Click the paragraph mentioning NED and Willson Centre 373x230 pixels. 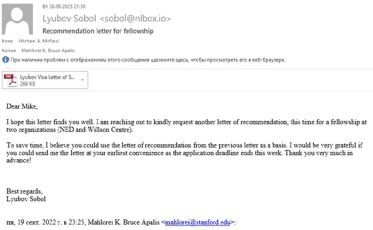186,126
